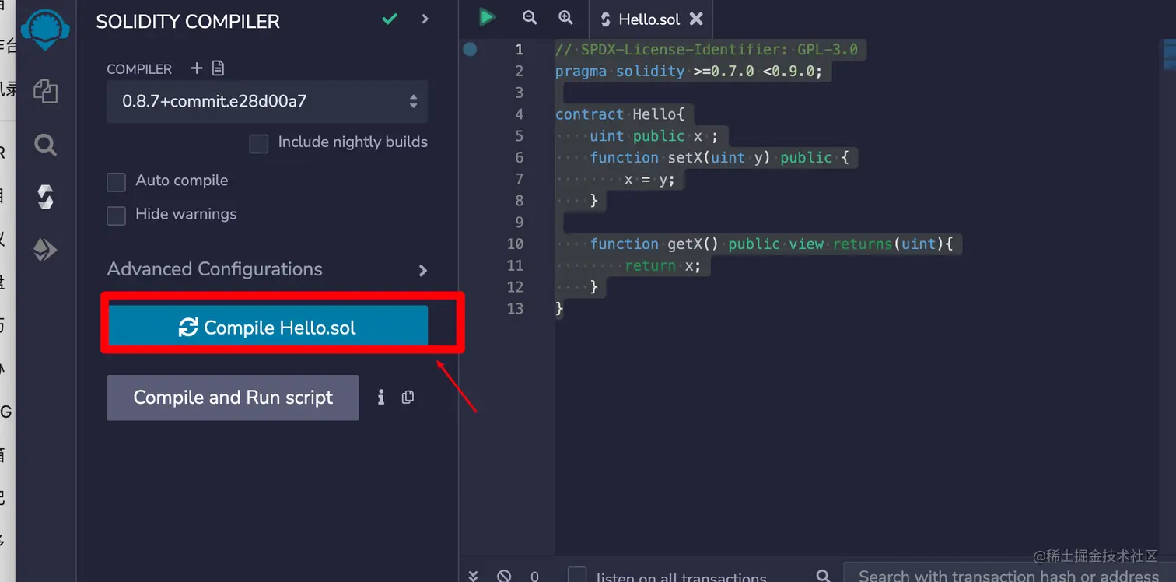Click the info icon beside Compile and Run script
The width and height of the screenshot is (1176, 582).
pyautogui.click(x=381, y=398)
